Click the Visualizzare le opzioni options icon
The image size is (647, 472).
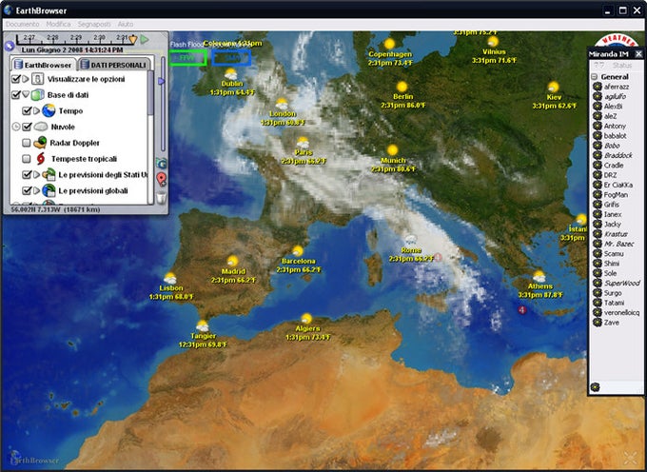coord(37,79)
